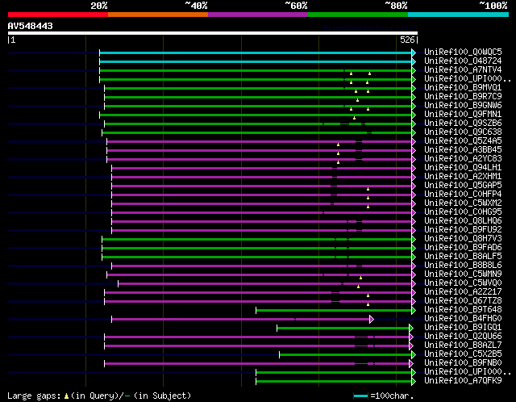Click the UniRef100_B9R7C9 hit label
Viewport: 516px width, 402px height.
click(463, 97)
